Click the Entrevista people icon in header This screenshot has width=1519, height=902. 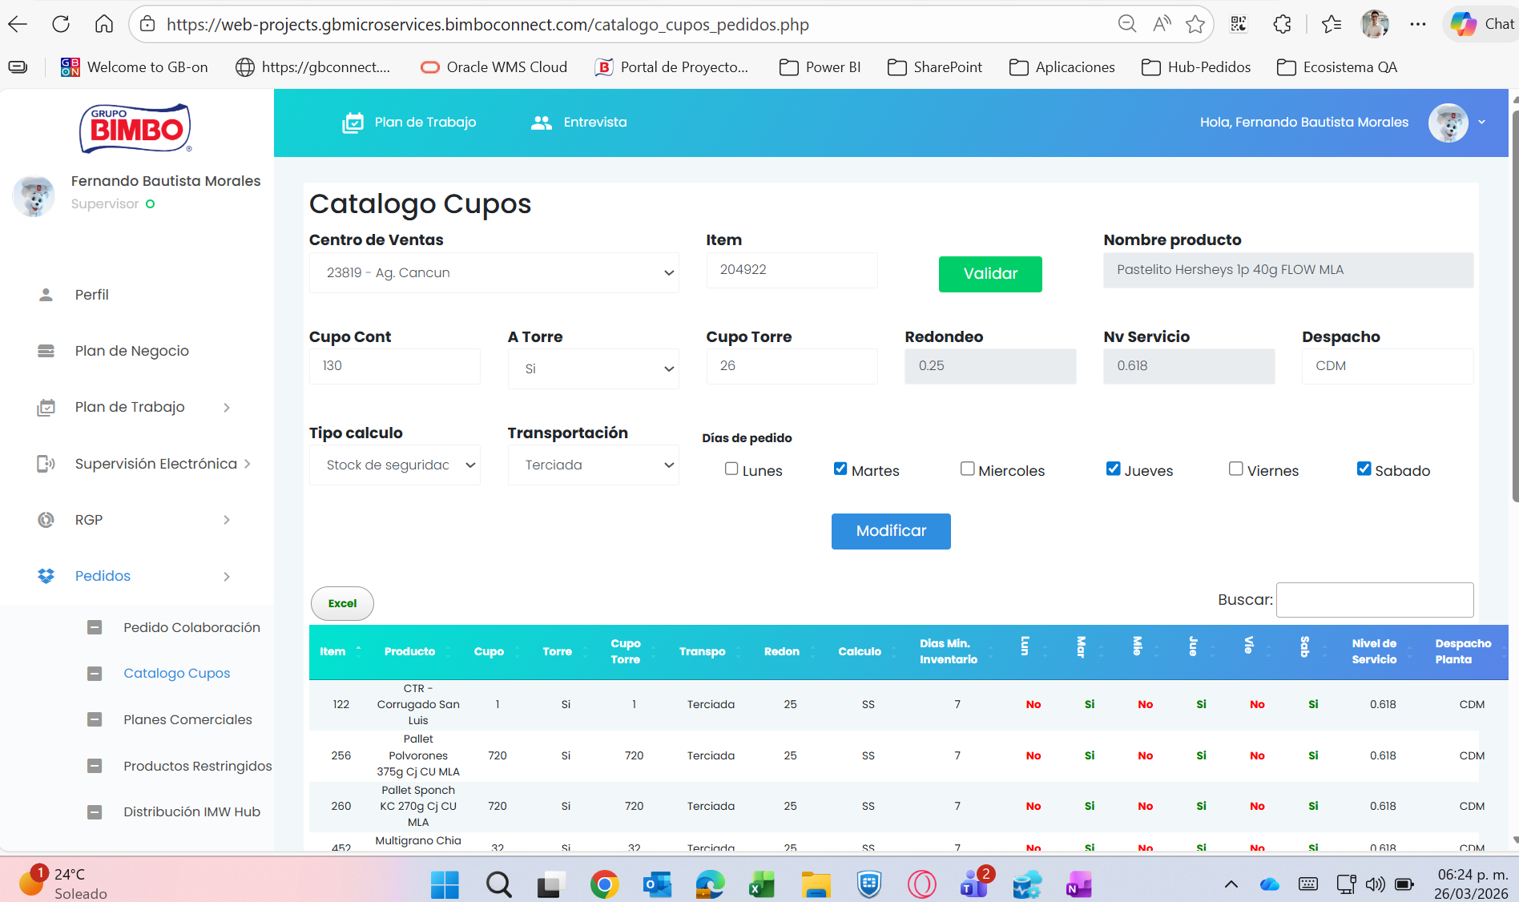click(x=542, y=123)
